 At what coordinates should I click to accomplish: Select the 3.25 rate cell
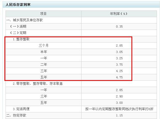119,58
